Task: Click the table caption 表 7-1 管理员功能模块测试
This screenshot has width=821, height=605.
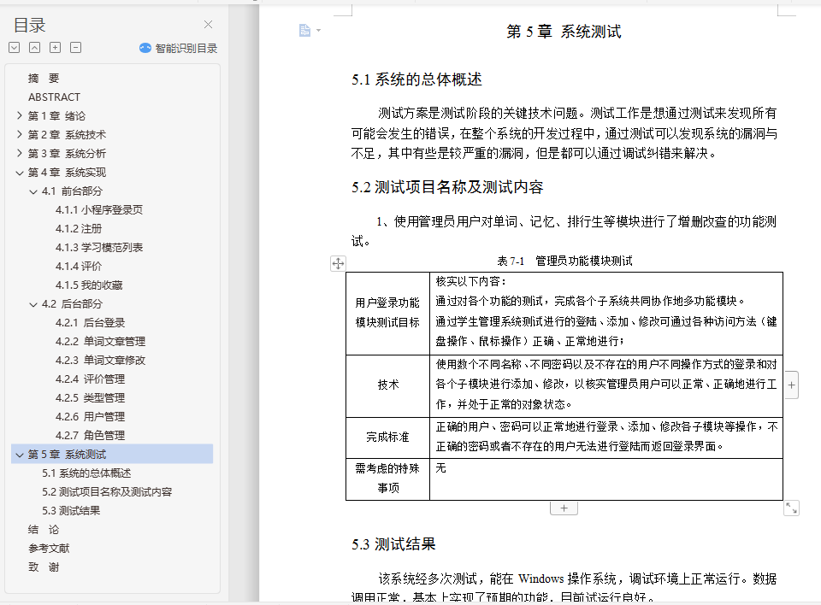Action: 564,261
